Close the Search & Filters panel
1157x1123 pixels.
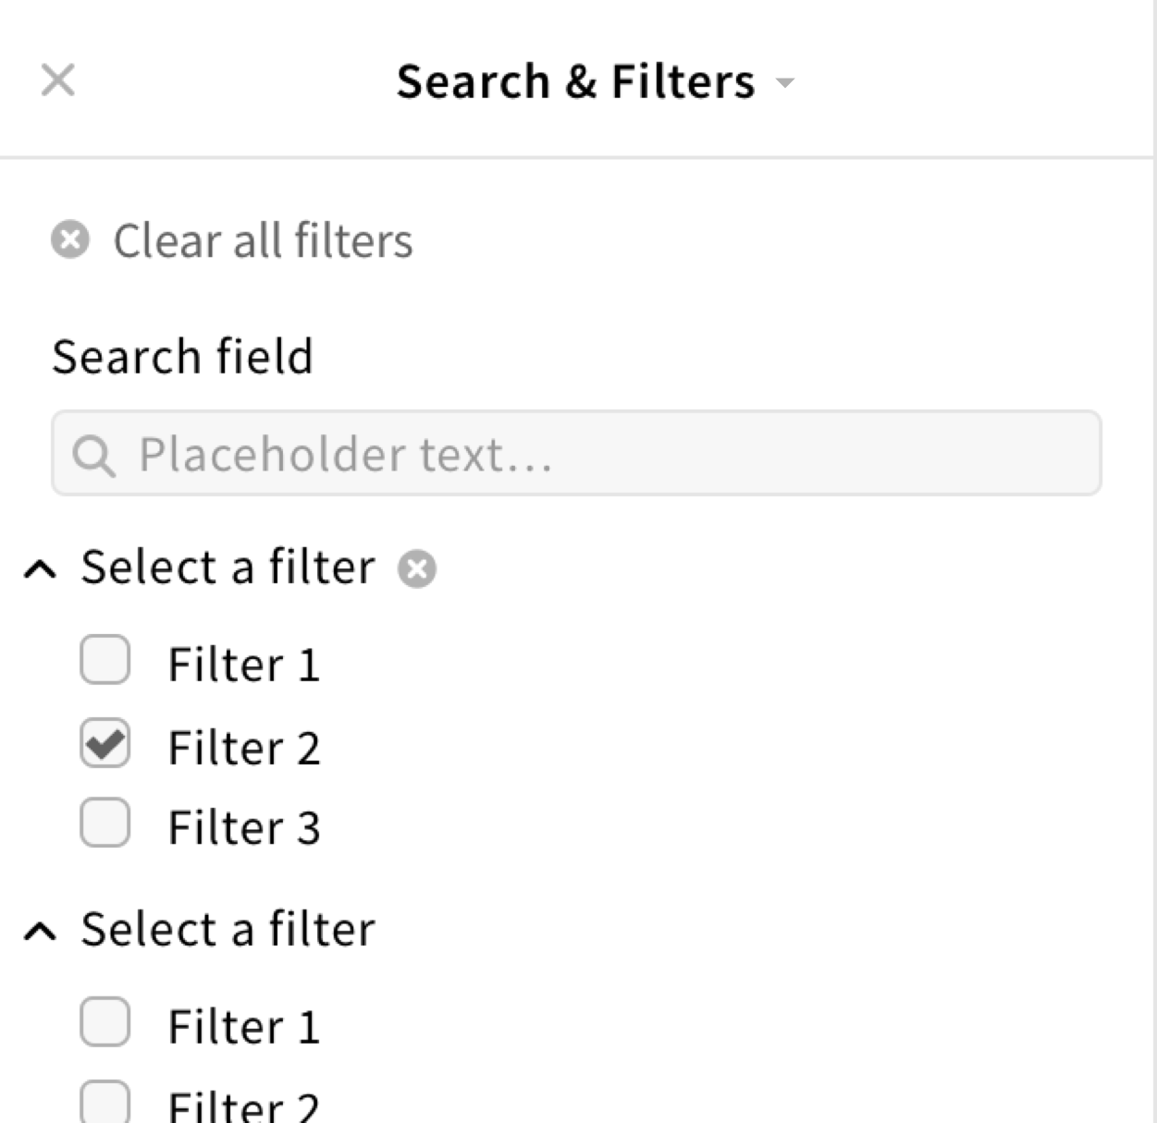pos(57,80)
